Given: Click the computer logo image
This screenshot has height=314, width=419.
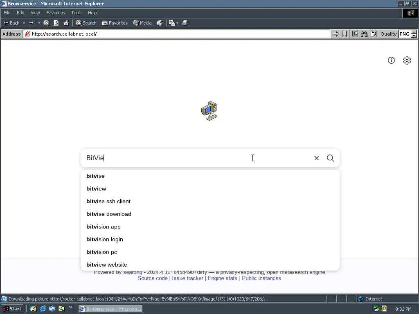Looking at the screenshot, I should pos(209,111).
